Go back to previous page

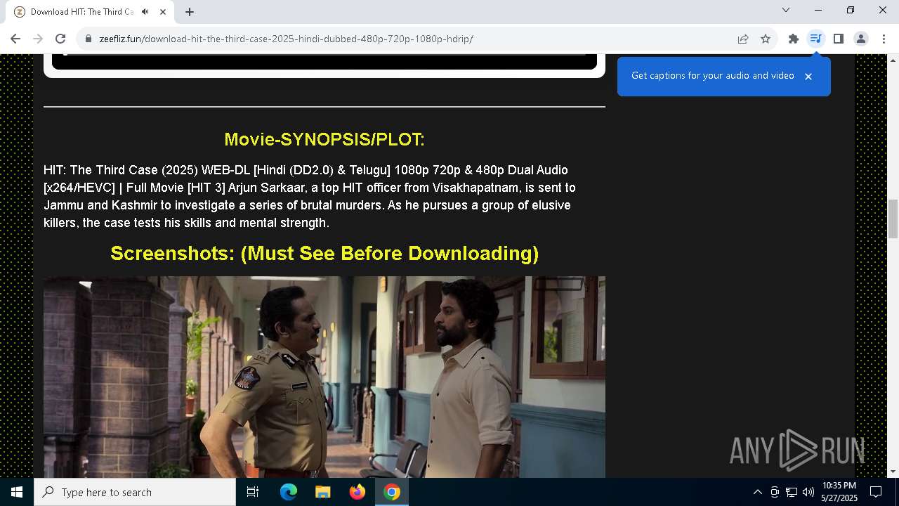point(15,39)
